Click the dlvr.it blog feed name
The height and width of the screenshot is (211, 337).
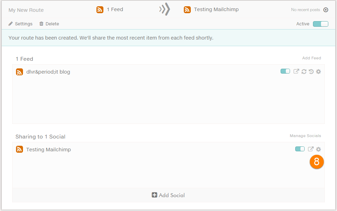click(48, 72)
